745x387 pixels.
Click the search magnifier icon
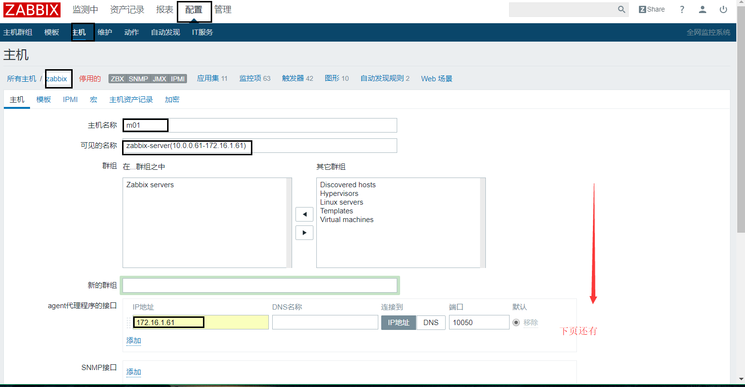point(621,10)
